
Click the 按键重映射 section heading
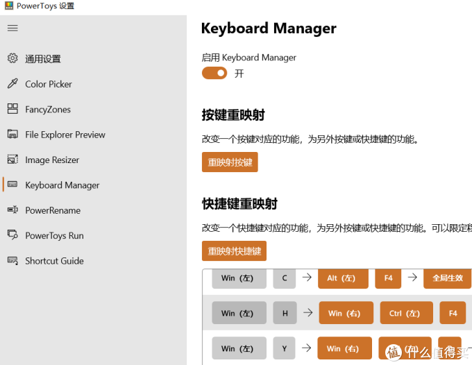tap(233, 115)
